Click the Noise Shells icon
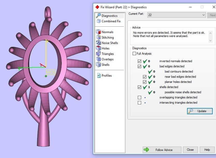The height and width of the screenshot is (158, 216). pyautogui.click(x=98, y=43)
